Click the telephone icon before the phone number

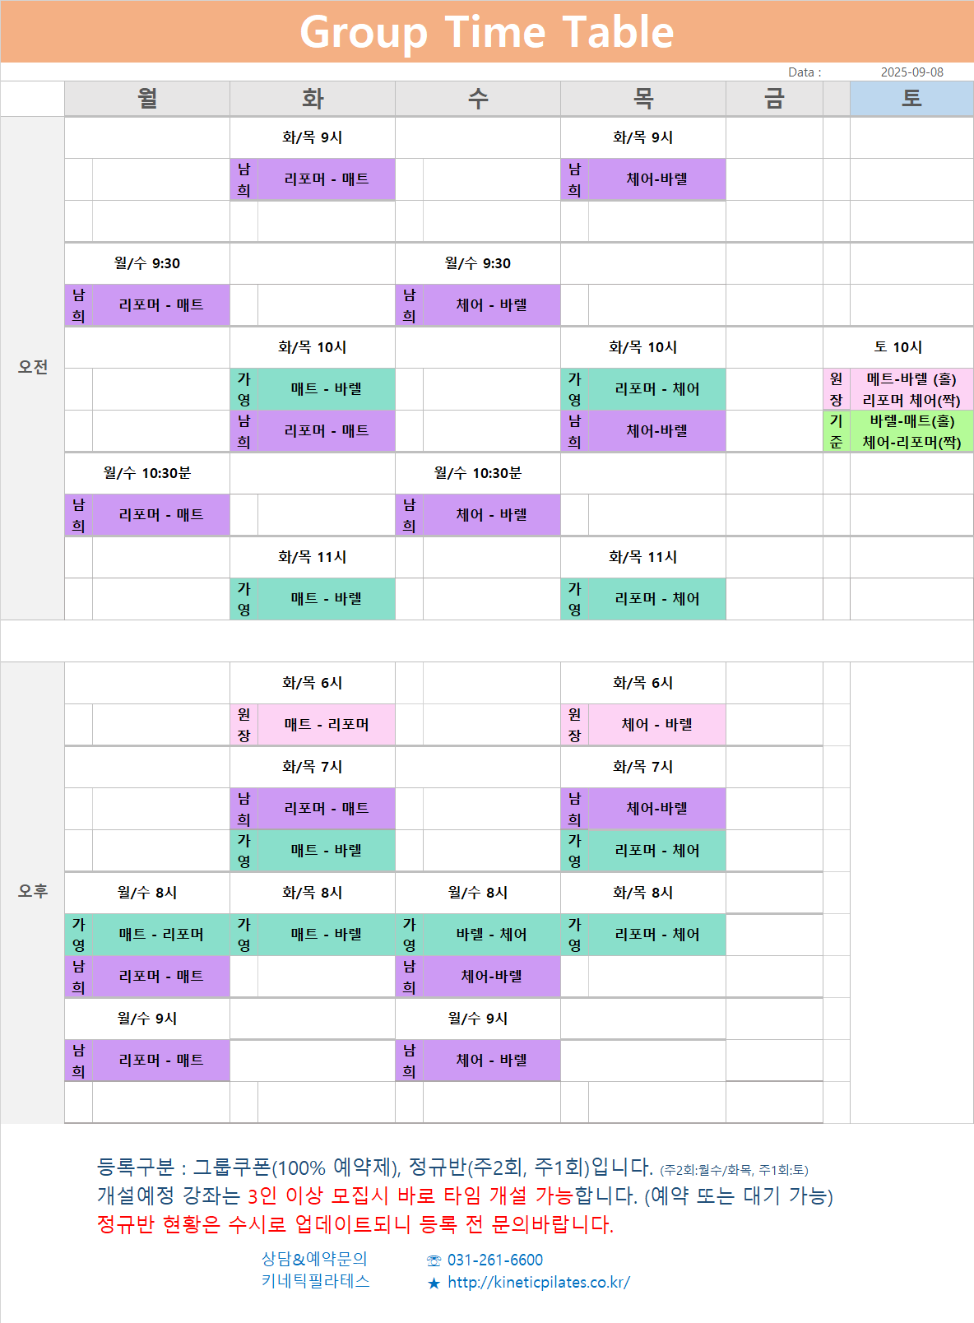[x=434, y=1260]
